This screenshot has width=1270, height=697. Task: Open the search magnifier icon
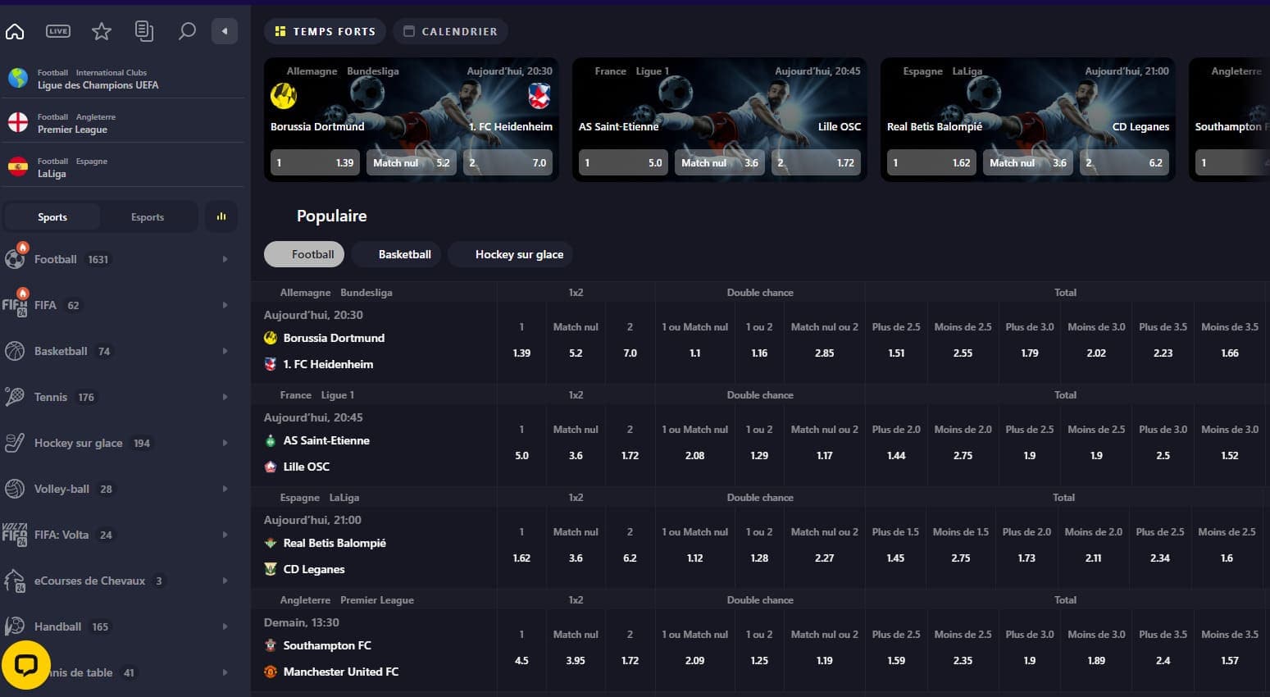(x=187, y=31)
